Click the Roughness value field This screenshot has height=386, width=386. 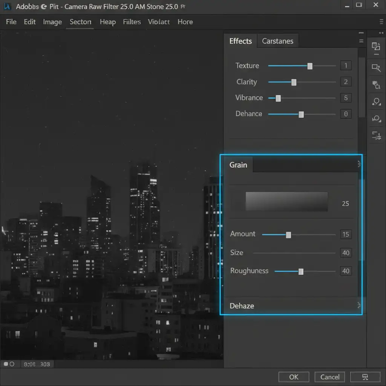point(346,271)
